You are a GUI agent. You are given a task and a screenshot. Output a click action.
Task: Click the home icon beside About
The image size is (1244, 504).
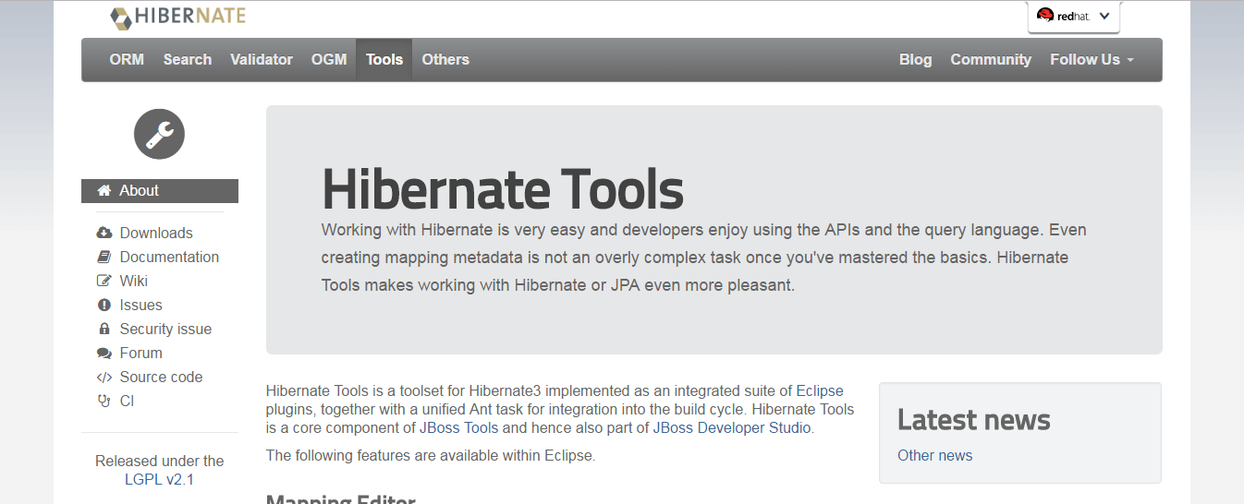tap(104, 190)
